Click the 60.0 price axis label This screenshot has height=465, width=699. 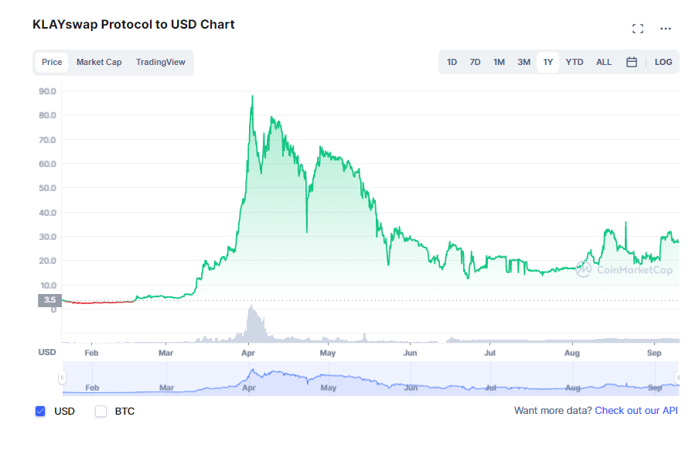[x=47, y=164]
